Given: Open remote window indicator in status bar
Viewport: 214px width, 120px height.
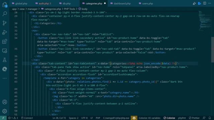Looking at the screenshot, I should tap(3, 118).
